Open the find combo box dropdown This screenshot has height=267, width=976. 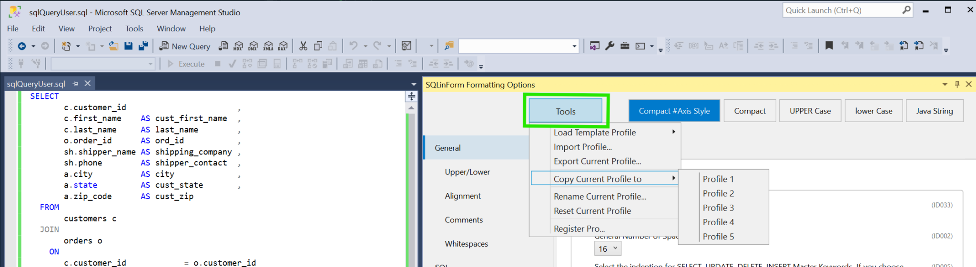[x=574, y=46]
